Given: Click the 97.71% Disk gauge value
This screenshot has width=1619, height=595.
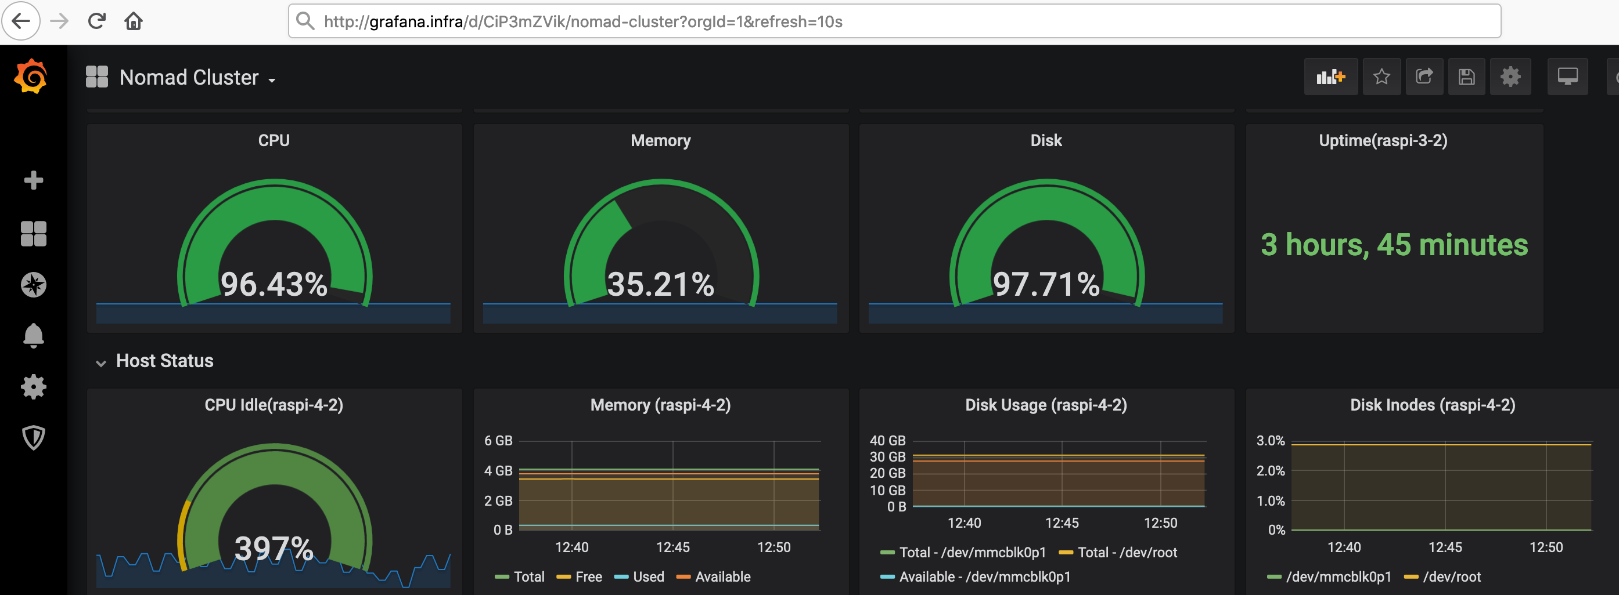Looking at the screenshot, I should 1046,284.
